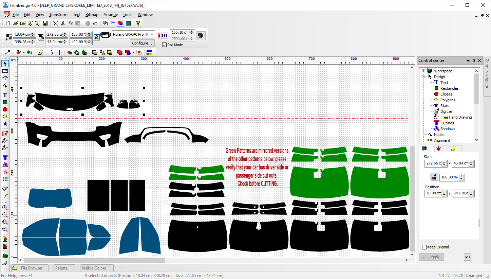491x279 pixels.
Task: Click the Save floppy disk icon
Action: (x=45, y=23)
